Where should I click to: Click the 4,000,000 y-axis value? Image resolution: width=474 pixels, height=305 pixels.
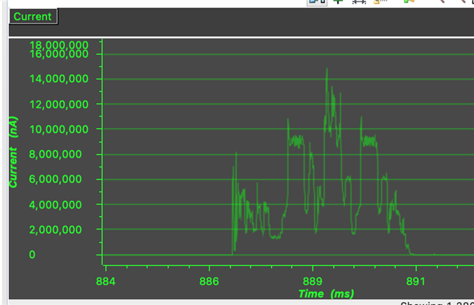(x=56, y=205)
